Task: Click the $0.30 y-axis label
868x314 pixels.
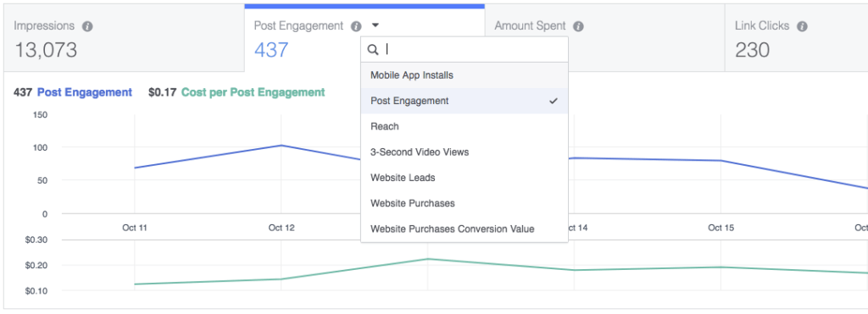Action: tap(36, 240)
